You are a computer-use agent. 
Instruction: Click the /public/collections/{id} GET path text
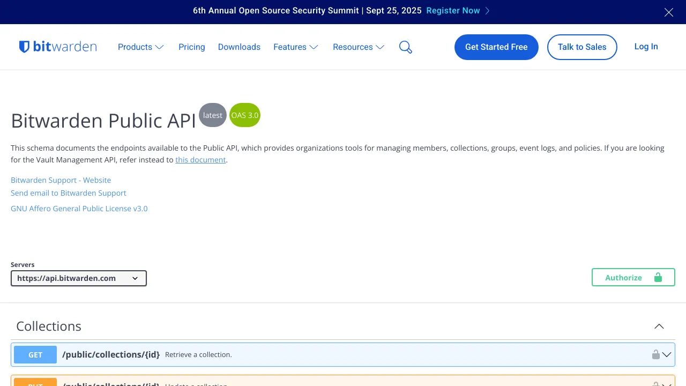click(x=111, y=354)
